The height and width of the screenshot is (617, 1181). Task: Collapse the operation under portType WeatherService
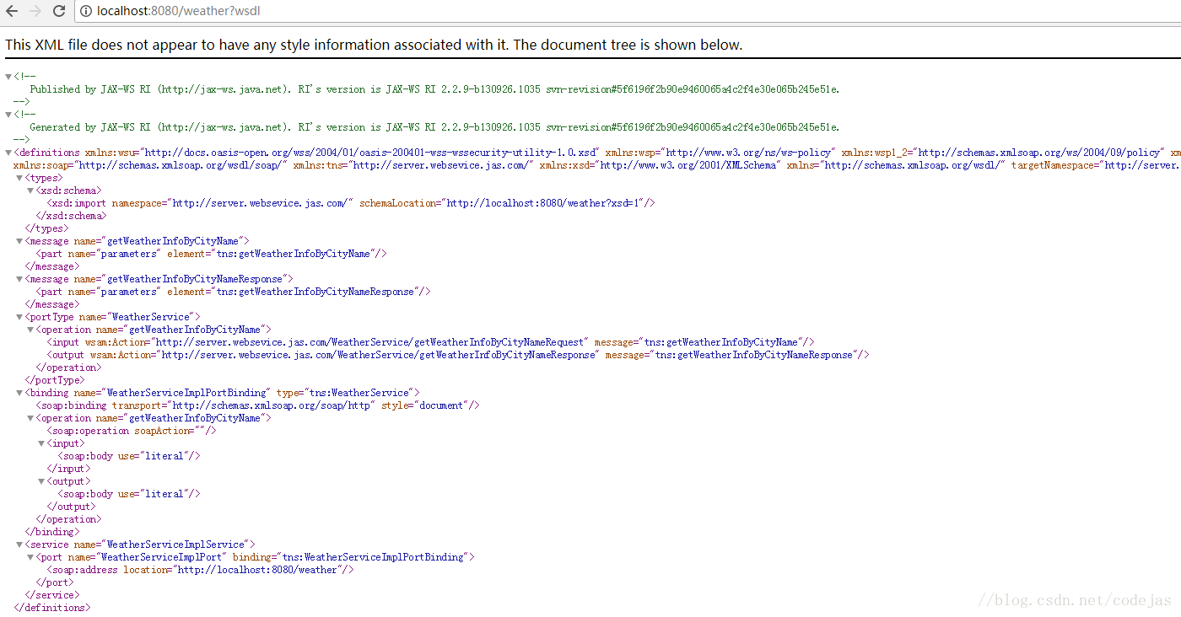pos(29,330)
